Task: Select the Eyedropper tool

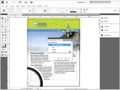Action: click(x=5, y=38)
